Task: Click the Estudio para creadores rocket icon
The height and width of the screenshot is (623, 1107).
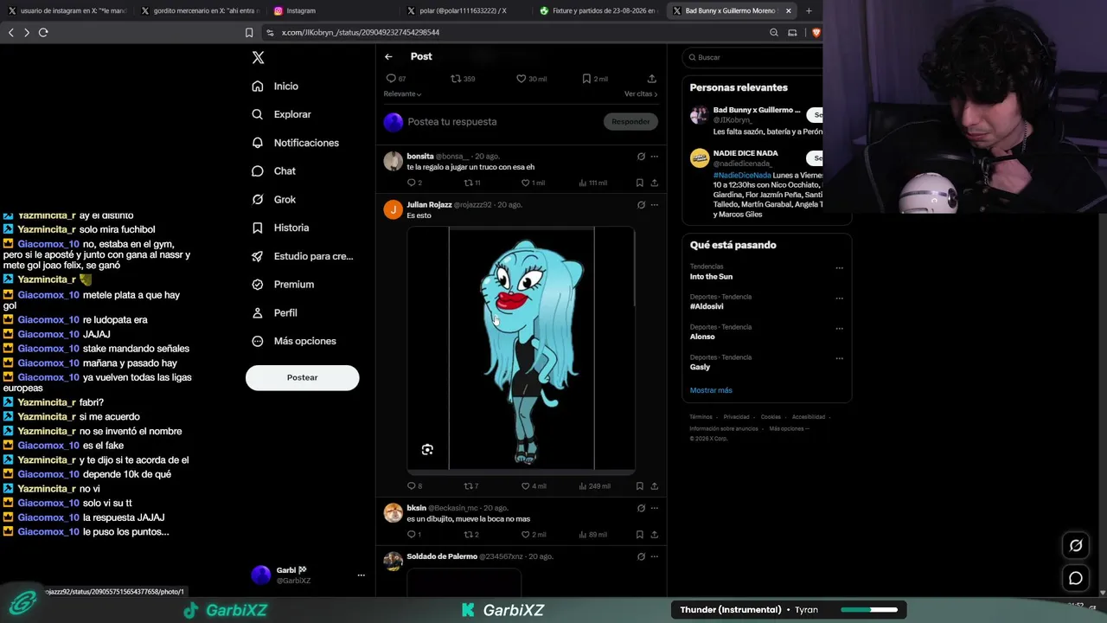Action: (x=258, y=256)
